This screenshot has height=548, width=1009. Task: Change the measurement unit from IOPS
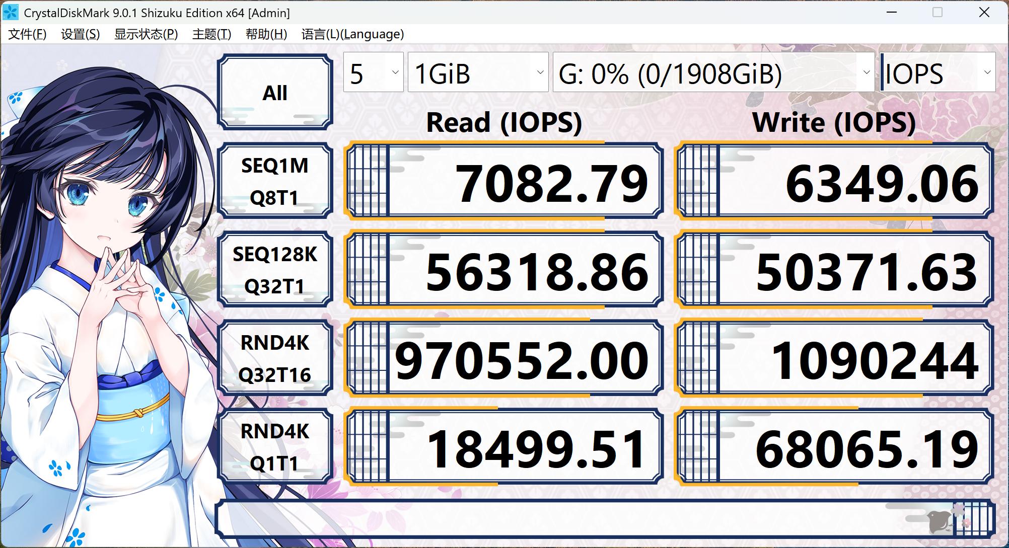tap(938, 73)
